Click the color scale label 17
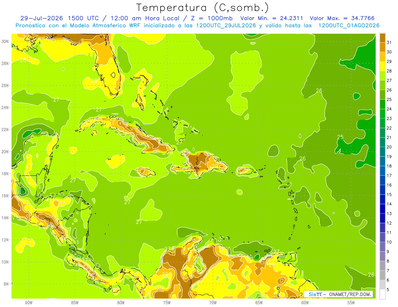 [x=389, y=176]
